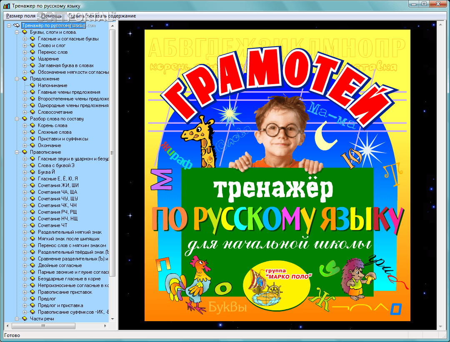Screen dimensions: 450x342
Task: Click the book icon beside Окончание
Action: (x=33, y=145)
